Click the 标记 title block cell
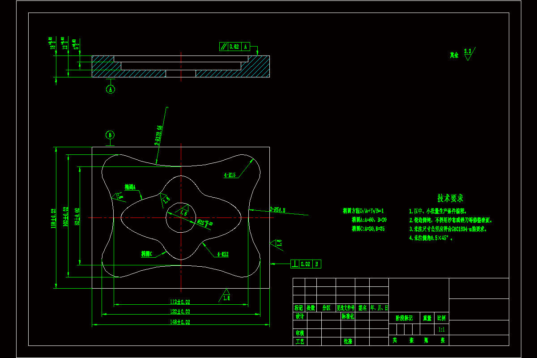 pyautogui.click(x=299, y=308)
